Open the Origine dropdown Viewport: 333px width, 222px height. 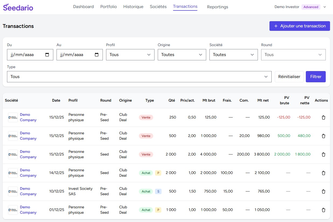click(x=182, y=55)
